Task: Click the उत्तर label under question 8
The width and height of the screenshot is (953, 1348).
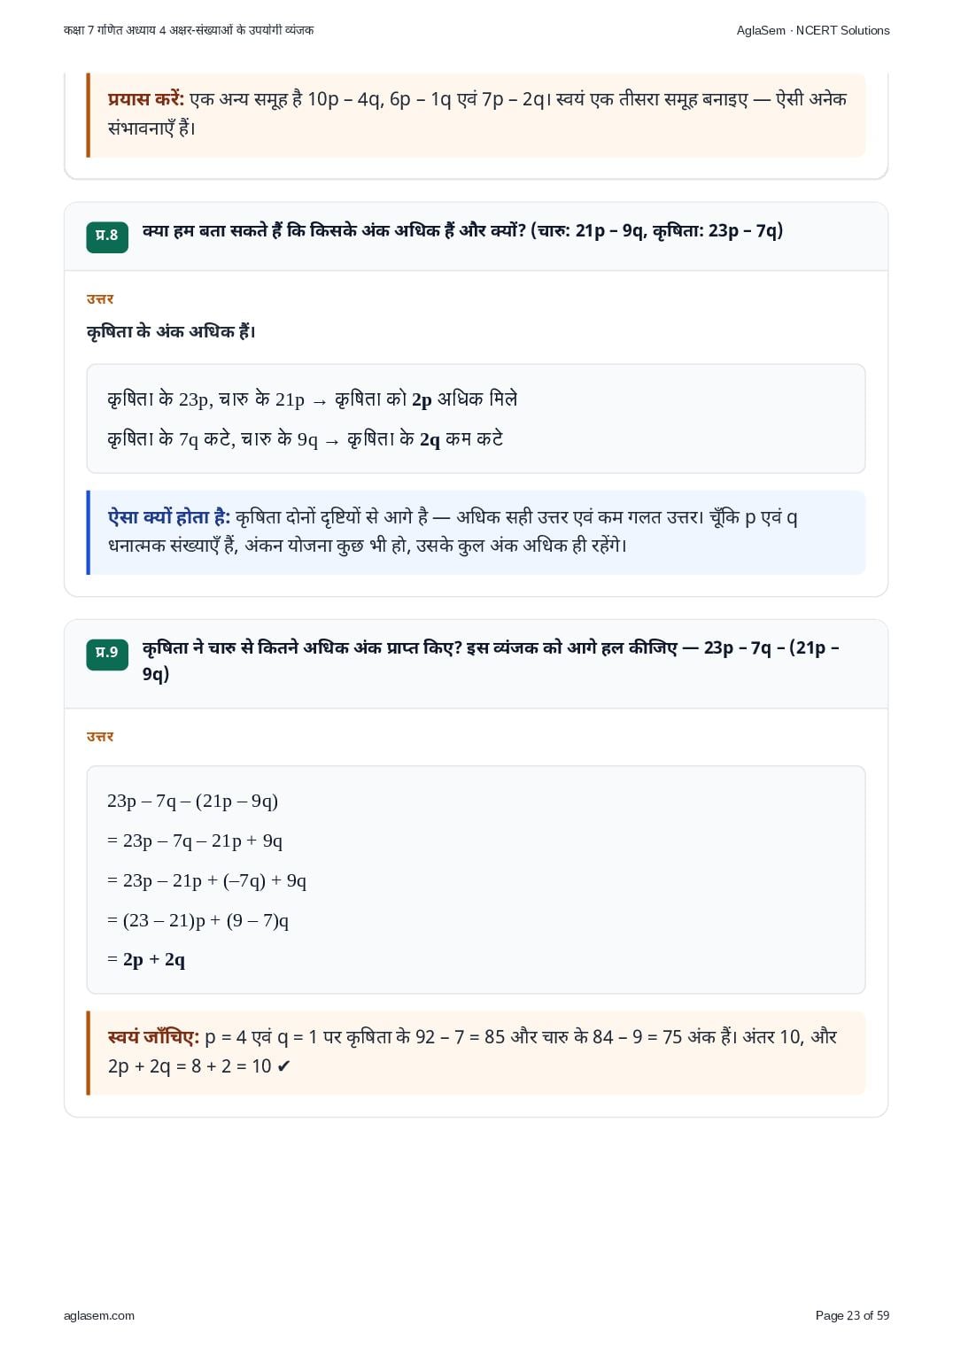Action: pos(100,299)
